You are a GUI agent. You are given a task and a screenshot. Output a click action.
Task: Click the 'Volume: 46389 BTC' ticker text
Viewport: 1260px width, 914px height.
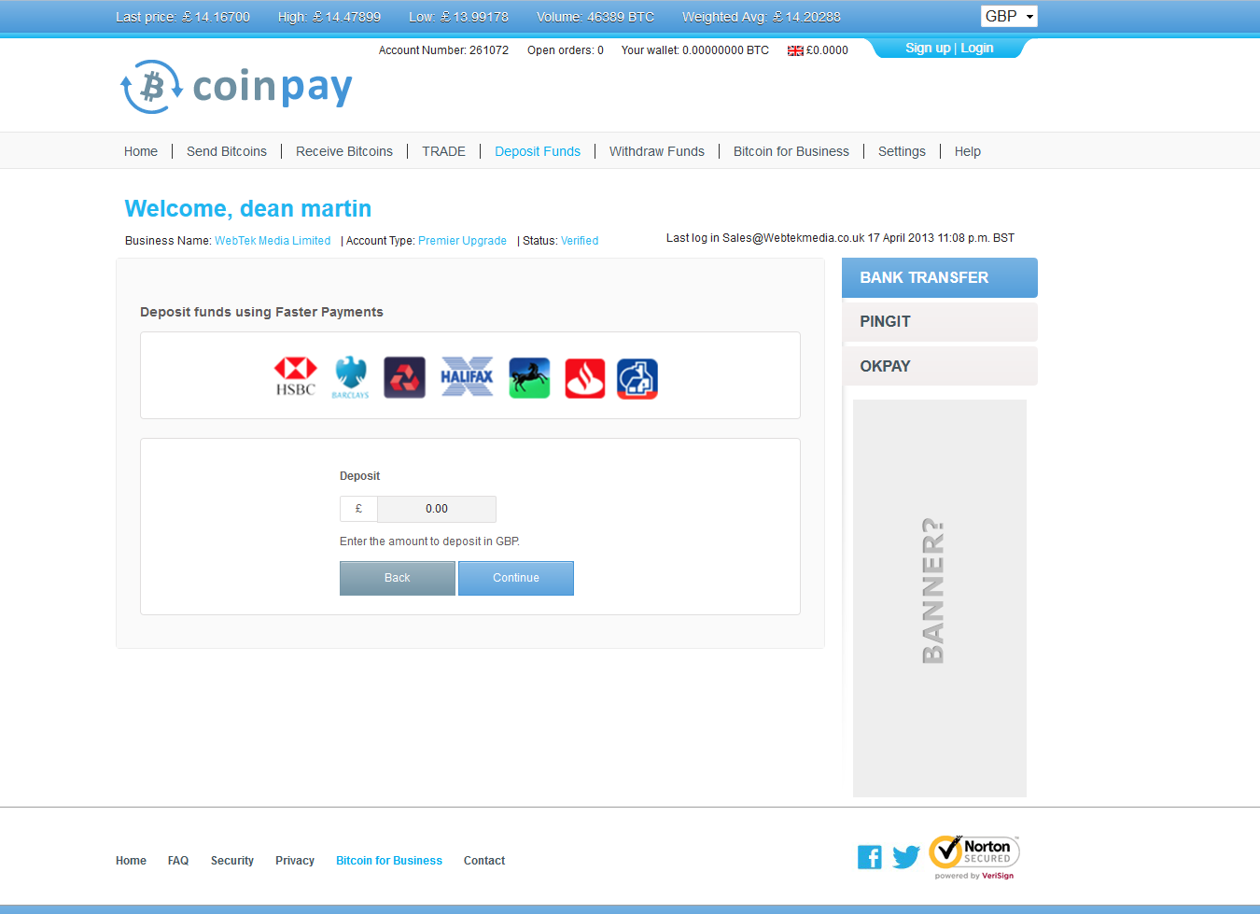pos(595,17)
